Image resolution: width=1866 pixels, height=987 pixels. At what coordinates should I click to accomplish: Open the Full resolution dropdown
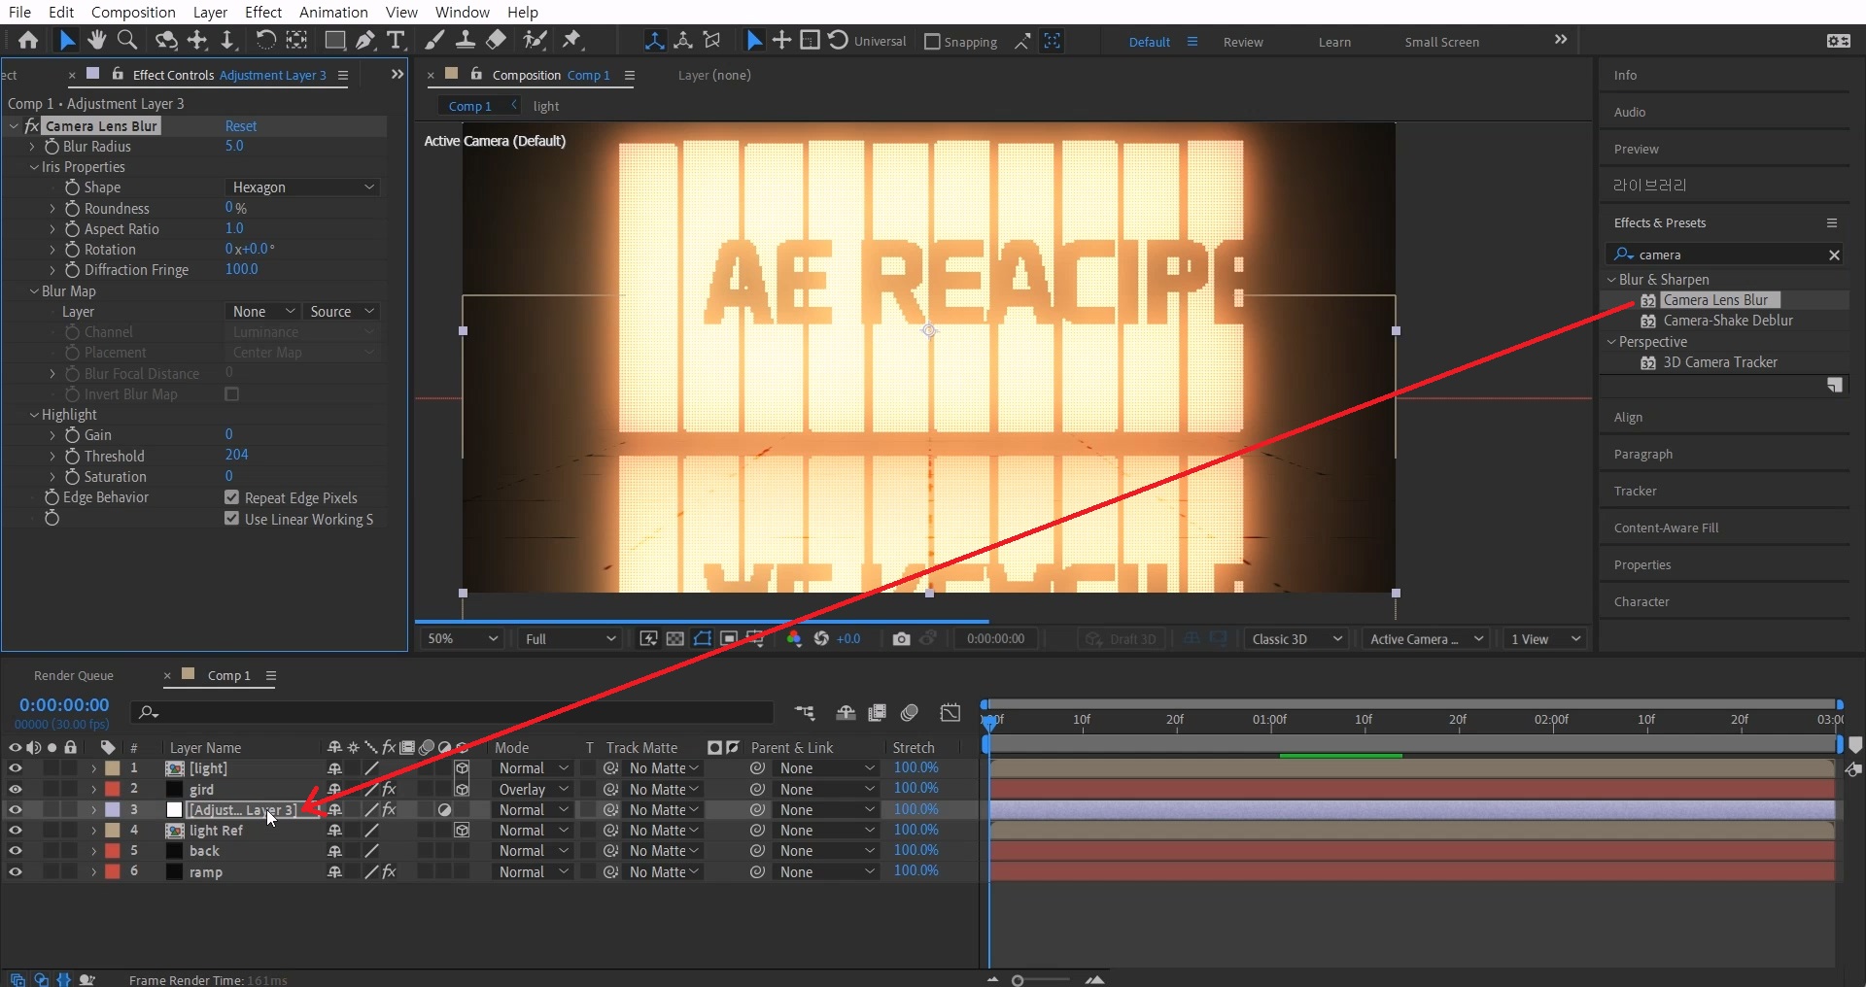point(570,638)
